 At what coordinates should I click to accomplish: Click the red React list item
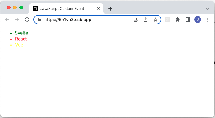(x=21, y=39)
